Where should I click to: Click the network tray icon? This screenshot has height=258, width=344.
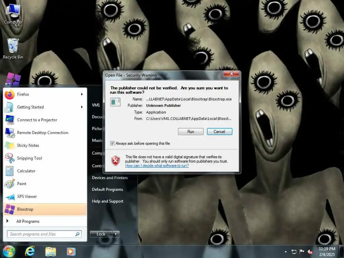294,252
